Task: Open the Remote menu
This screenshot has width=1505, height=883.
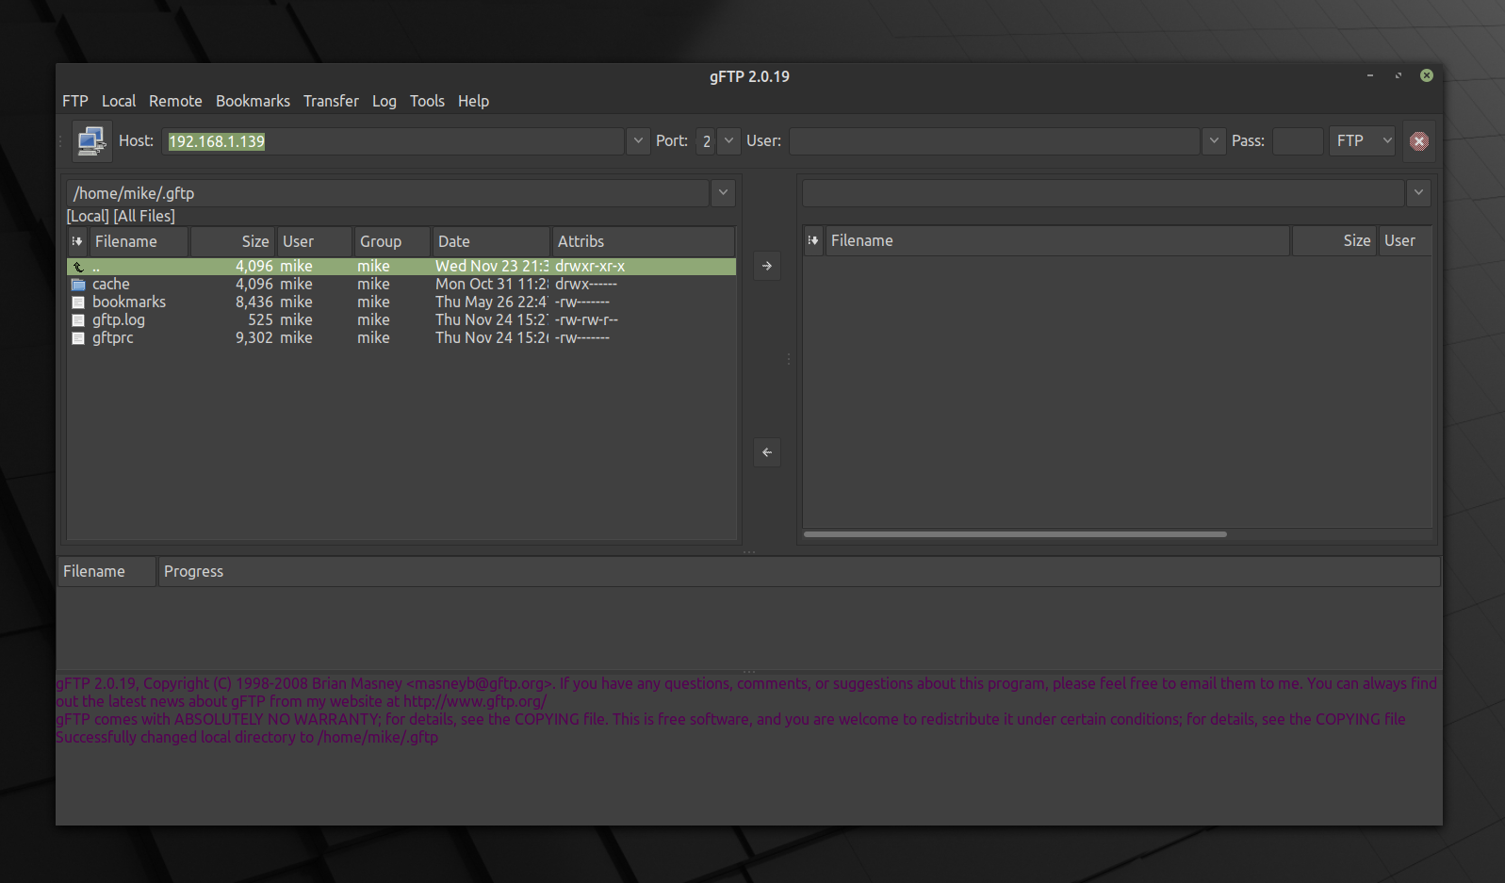Action: (x=175, y=101)
